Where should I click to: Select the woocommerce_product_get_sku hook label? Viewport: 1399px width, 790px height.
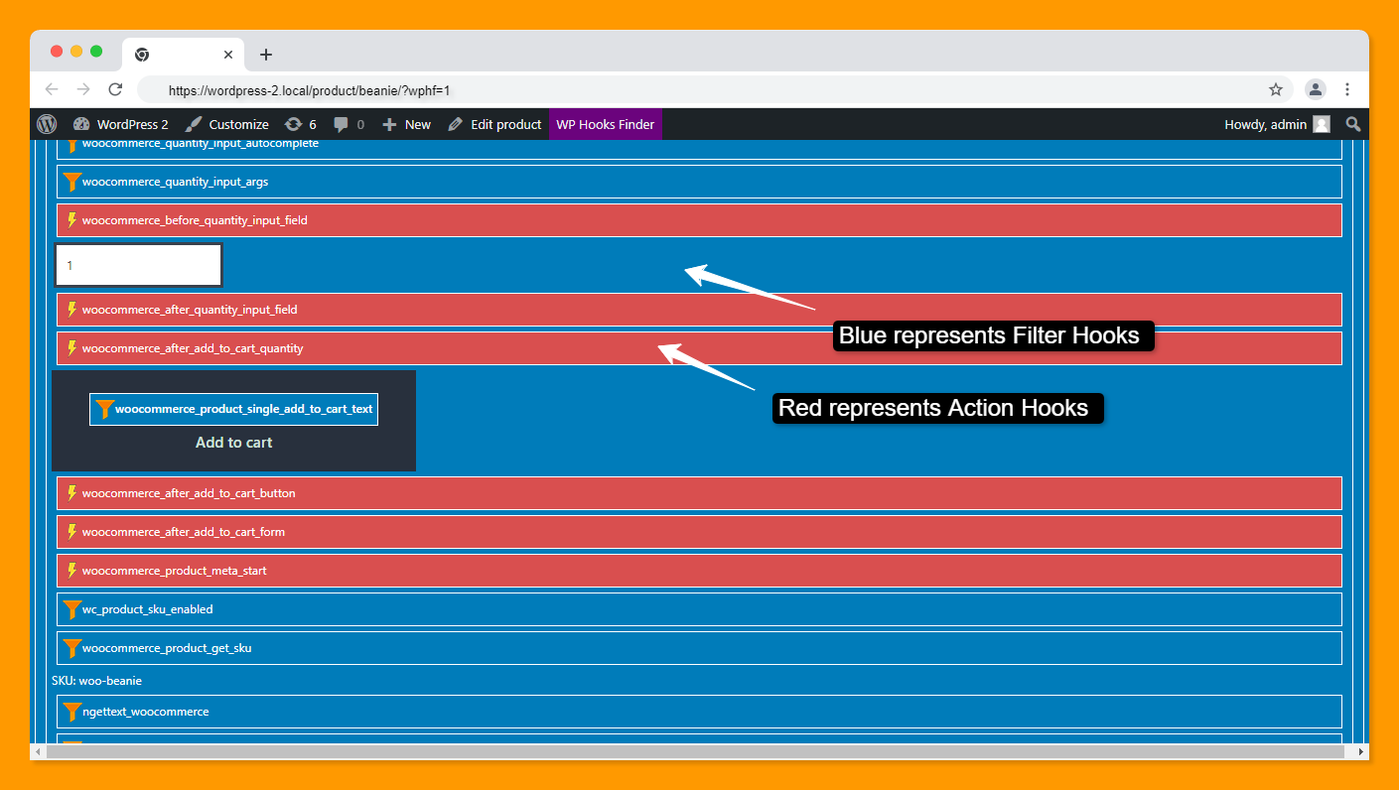coord(167,648)
